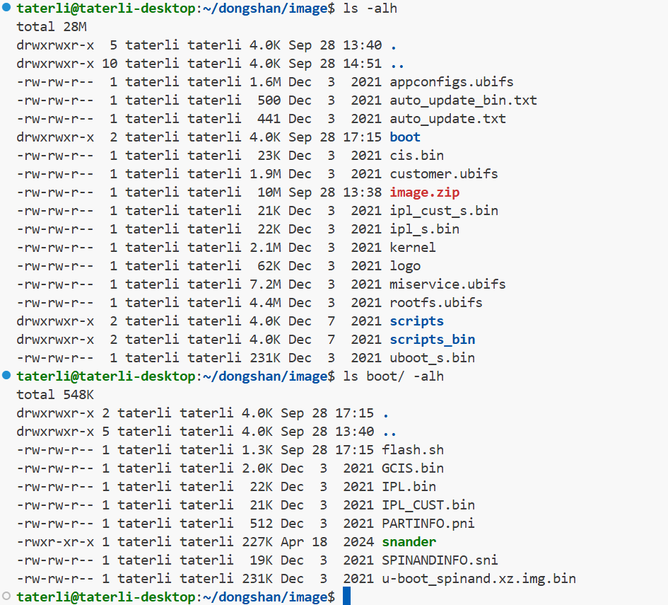This screenshot has width=668, height=605.
Task: Click the PARTINFO.pni file name
Action: [x=428, y=523]
